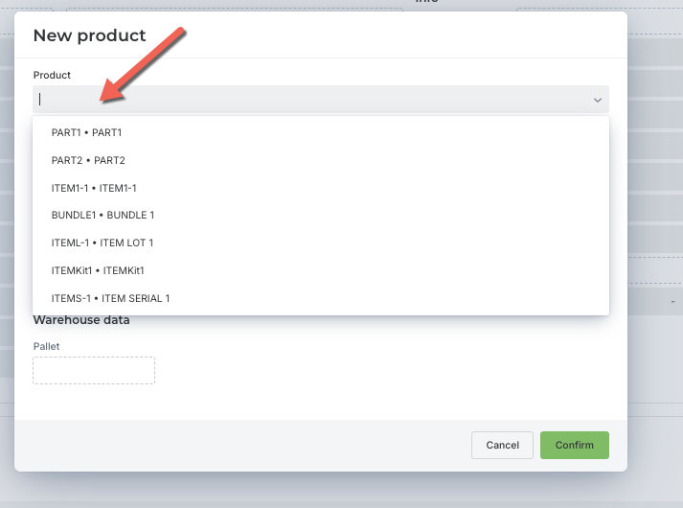
Task: Confirm the new product with green button
Action: pos(575,445)
